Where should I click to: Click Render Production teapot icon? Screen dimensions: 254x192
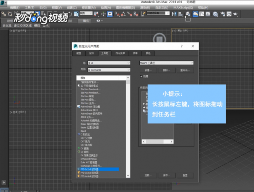point(235,14)
